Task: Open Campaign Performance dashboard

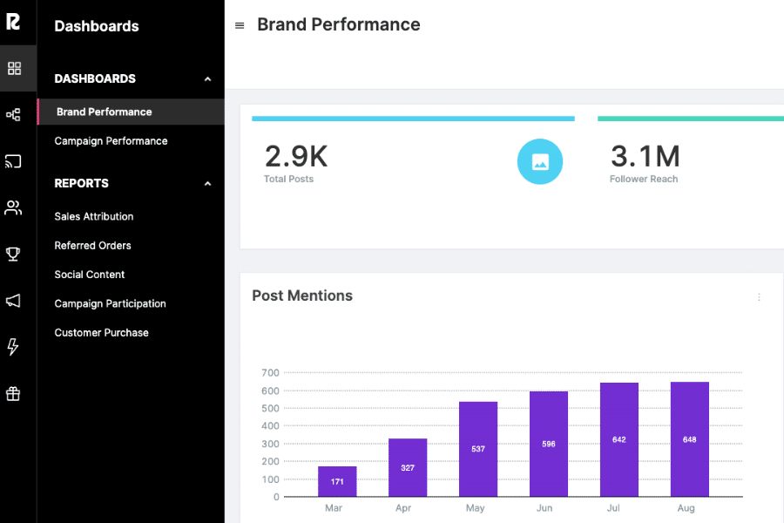Action: point(111,141)
